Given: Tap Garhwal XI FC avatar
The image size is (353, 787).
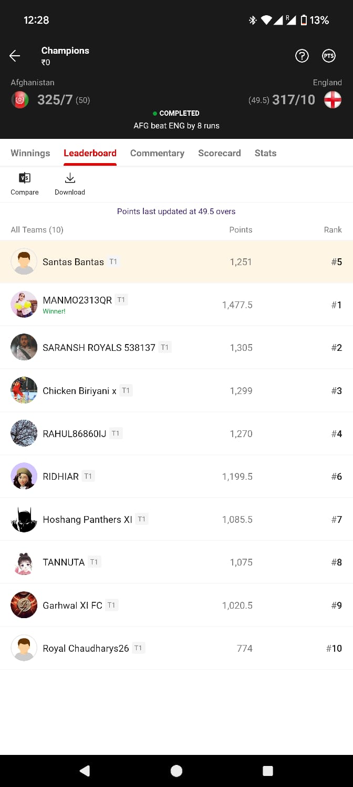Looking at the screenshot, I should [24, 605].
